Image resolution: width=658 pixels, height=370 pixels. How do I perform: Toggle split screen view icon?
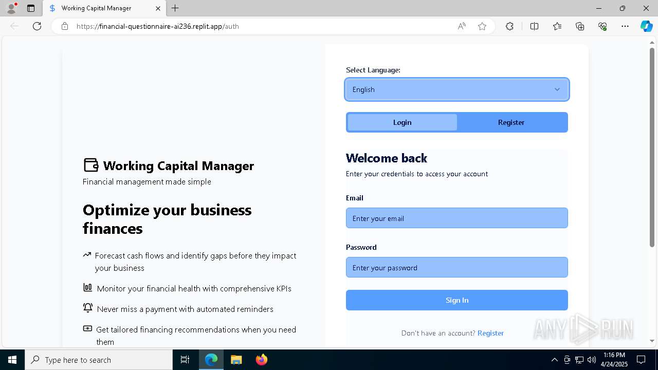coord(534,26)
